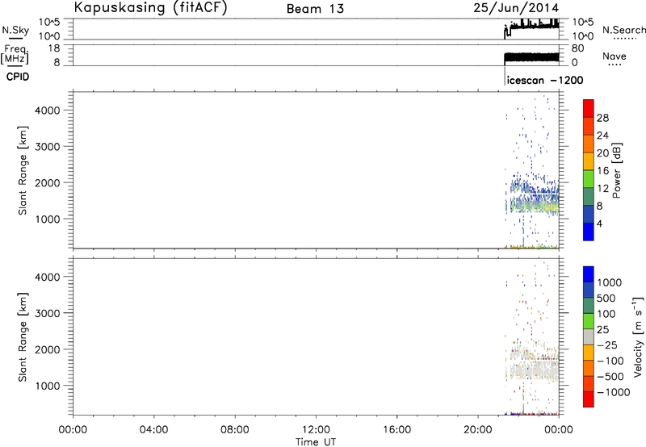Click the frequency data band in Freq panel
Screen dimensions: 646x447
(x=531, y=57)
